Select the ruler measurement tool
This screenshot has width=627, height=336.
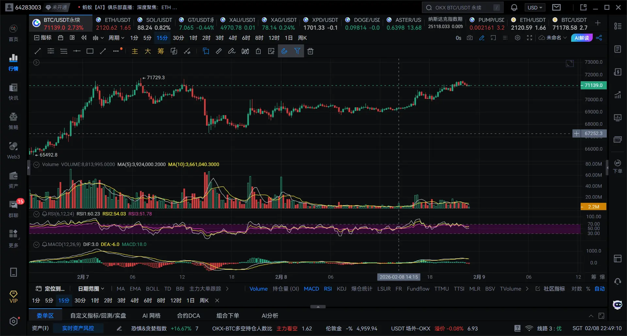point(219,51)
